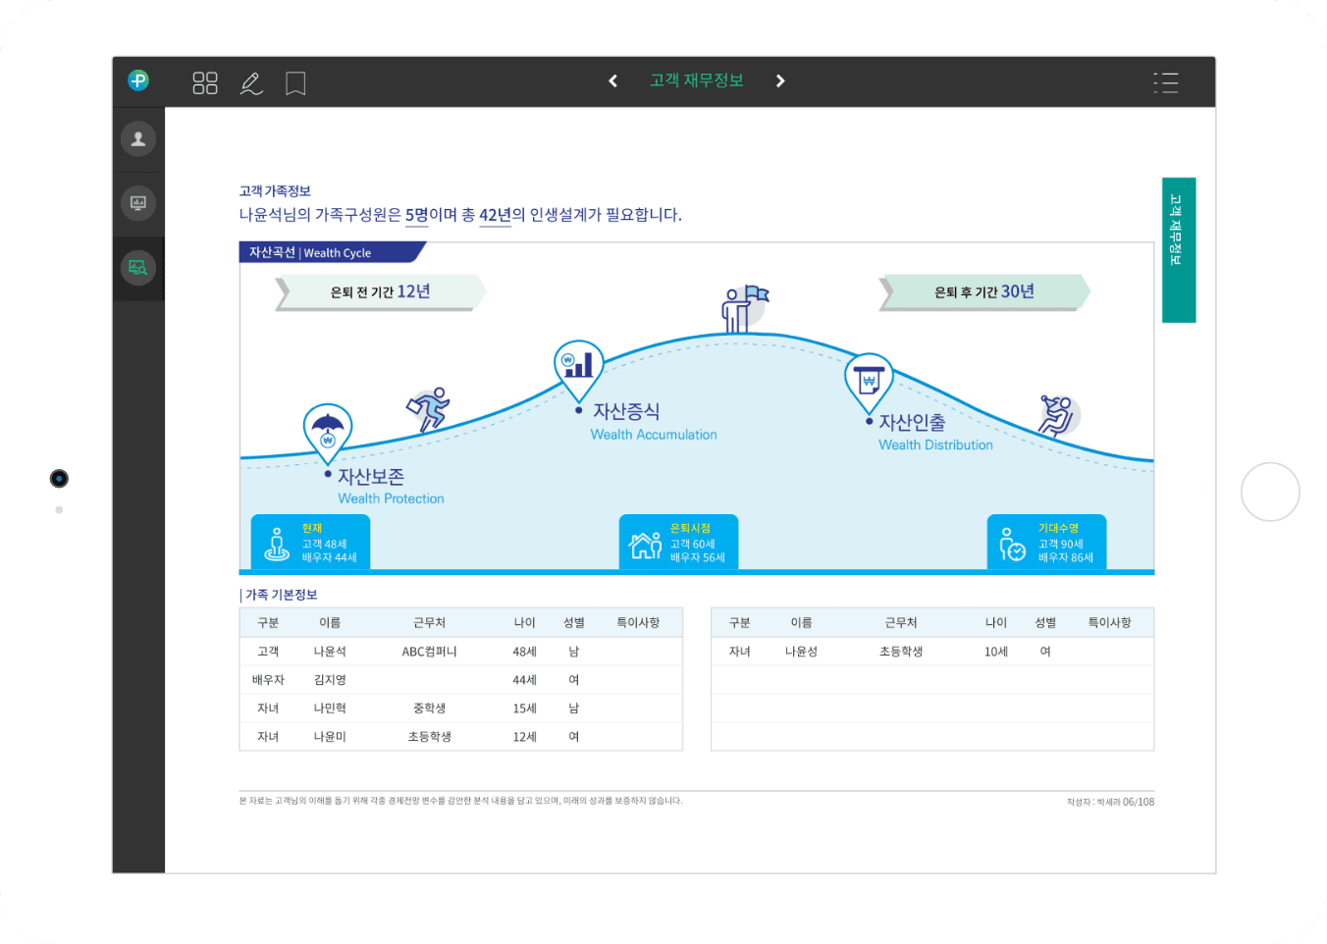The width and height of the screenshot is (1327, 944).
Task: Click the 5명 family count text
Action: pos(416,215)
